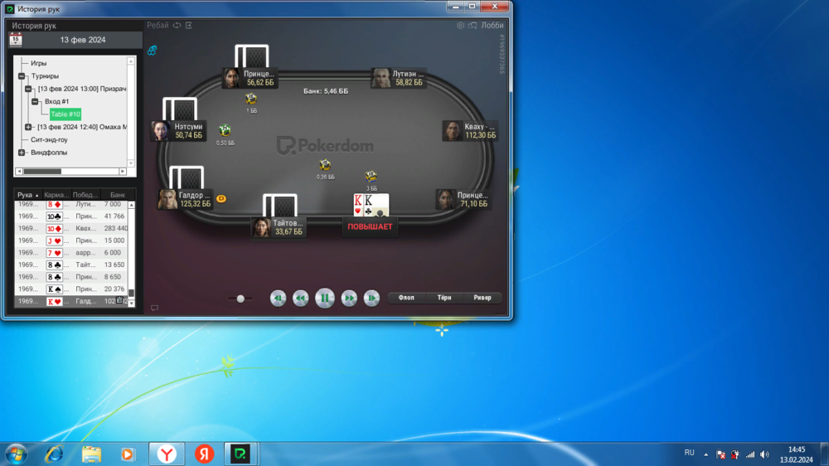The width and height of the screenshot is (829, 466).
Task: Select Table #10 in the tree
Action: point(65,114)
